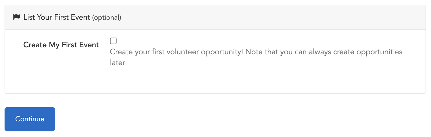Viewport: 431px width, 137px height.
Task: Click the flag icon beside List Your First Event
Action: click(x=16, y=17)
